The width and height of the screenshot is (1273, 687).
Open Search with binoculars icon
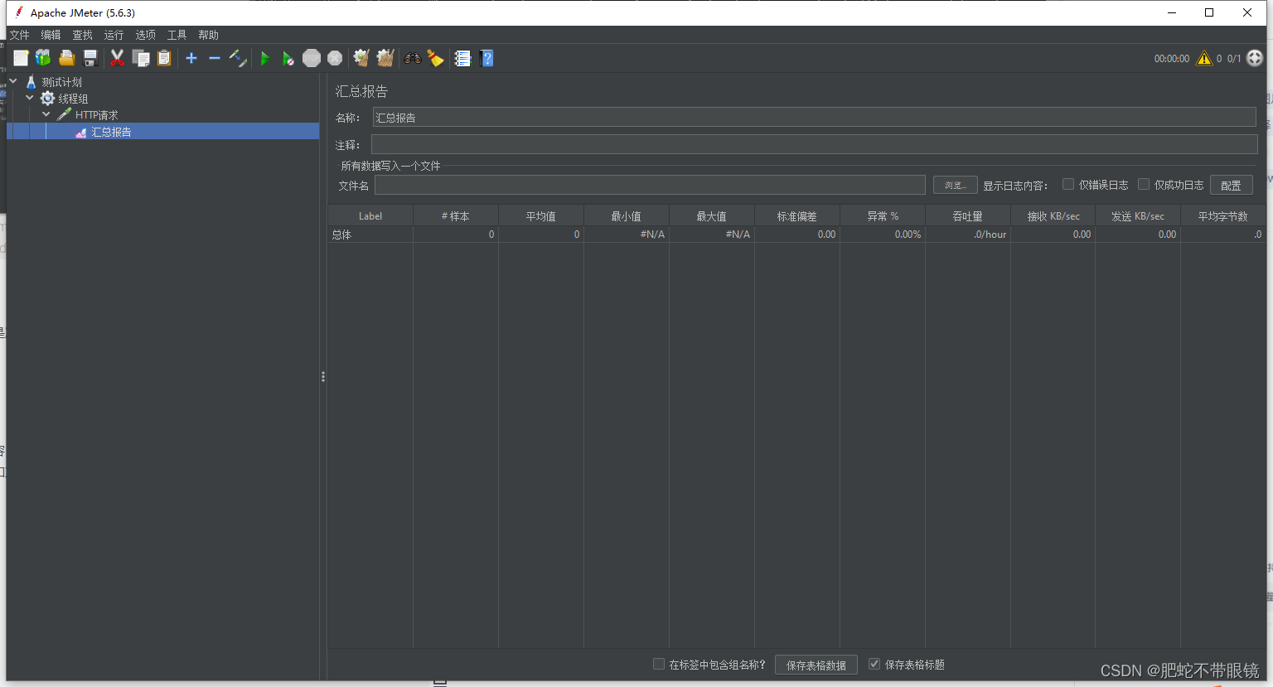(412, 58)
